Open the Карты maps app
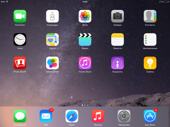Screen dimensions: 170x127 (x=52, y=39)
